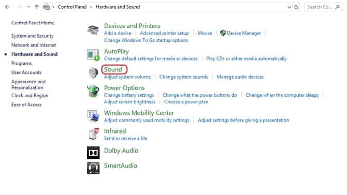Open the Devices and Printers icon

[93, 30]
